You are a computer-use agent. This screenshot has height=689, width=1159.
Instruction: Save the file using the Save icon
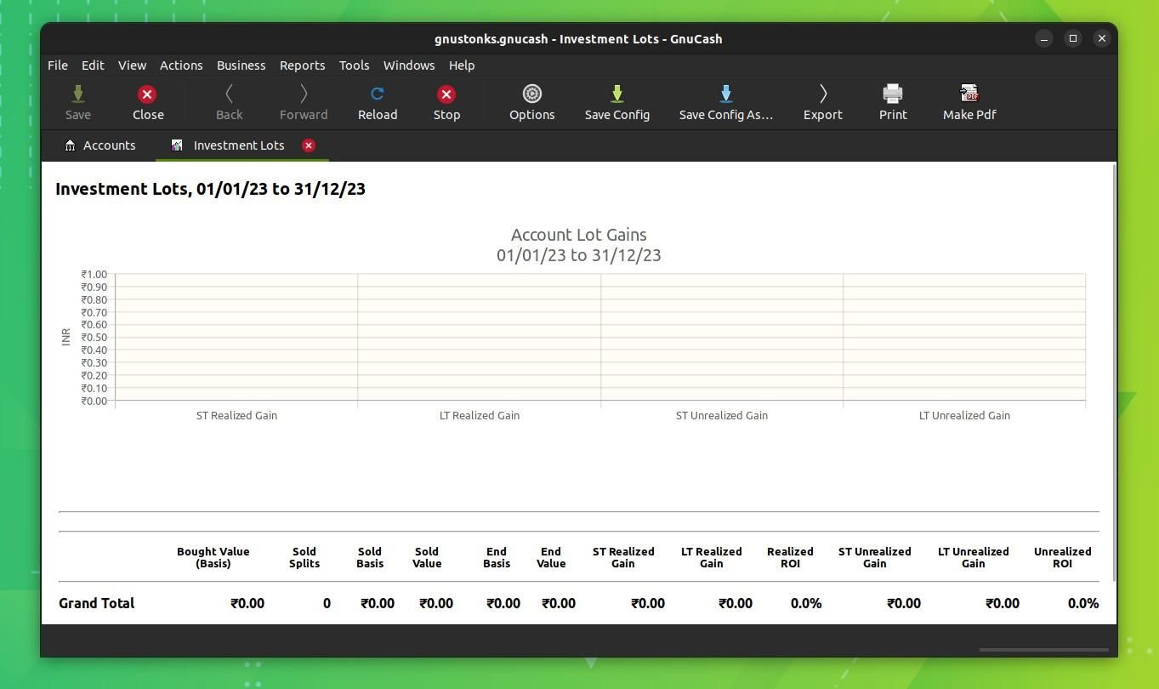[x=77, y=102]
